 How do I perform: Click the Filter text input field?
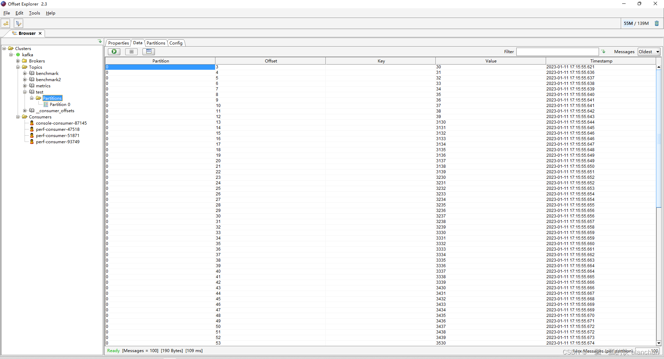557,52
